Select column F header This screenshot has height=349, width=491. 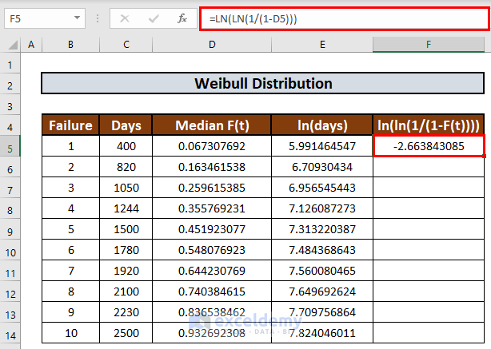coord(429,45)
